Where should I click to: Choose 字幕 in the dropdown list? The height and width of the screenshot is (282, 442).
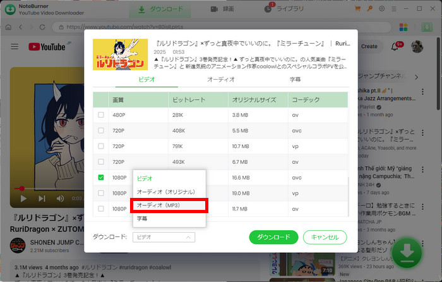[169, 219]
